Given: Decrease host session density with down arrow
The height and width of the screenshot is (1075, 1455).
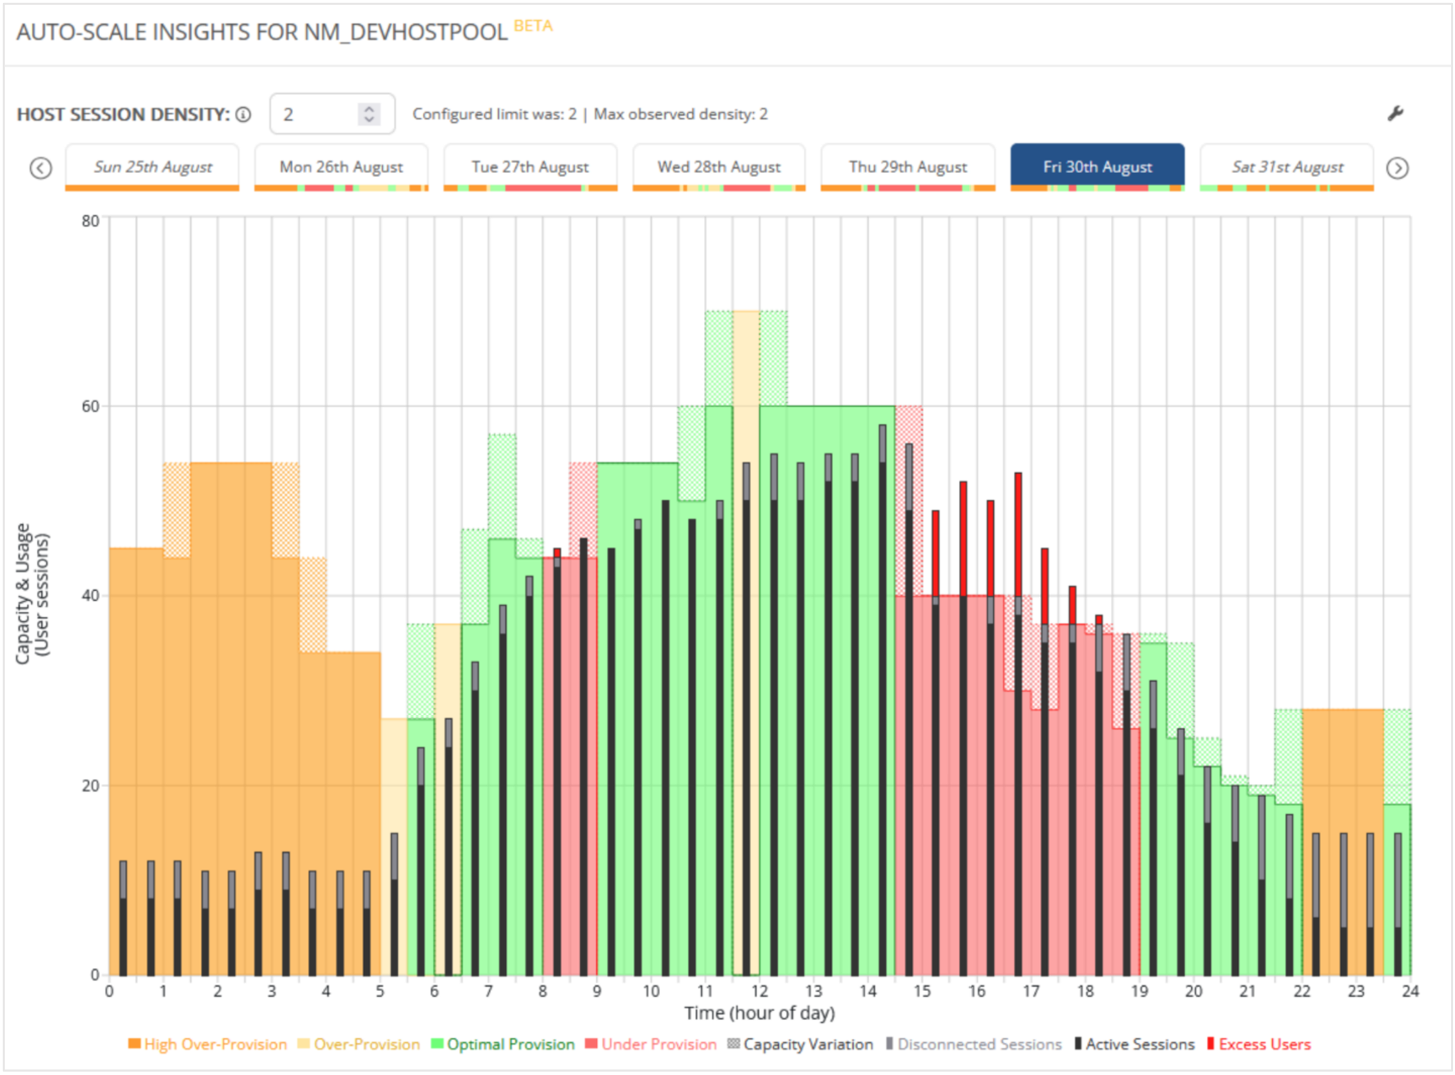Looking at the screenshot, I should [369, 119].
